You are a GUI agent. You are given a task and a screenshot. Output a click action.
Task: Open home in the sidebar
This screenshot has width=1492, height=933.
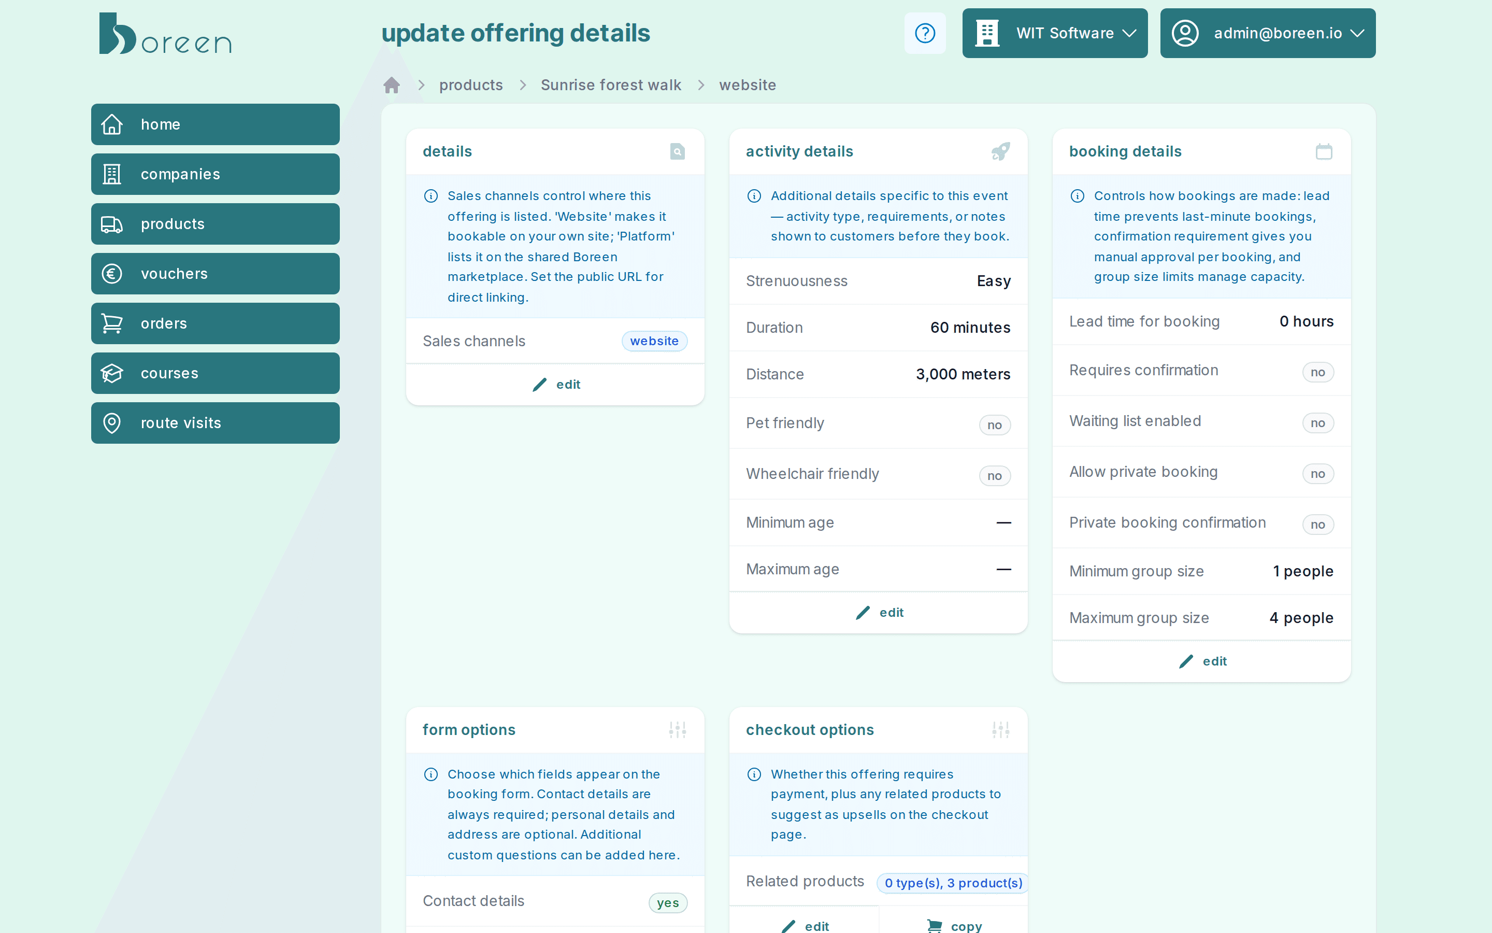pyautogui.click(x=215, y=124)
